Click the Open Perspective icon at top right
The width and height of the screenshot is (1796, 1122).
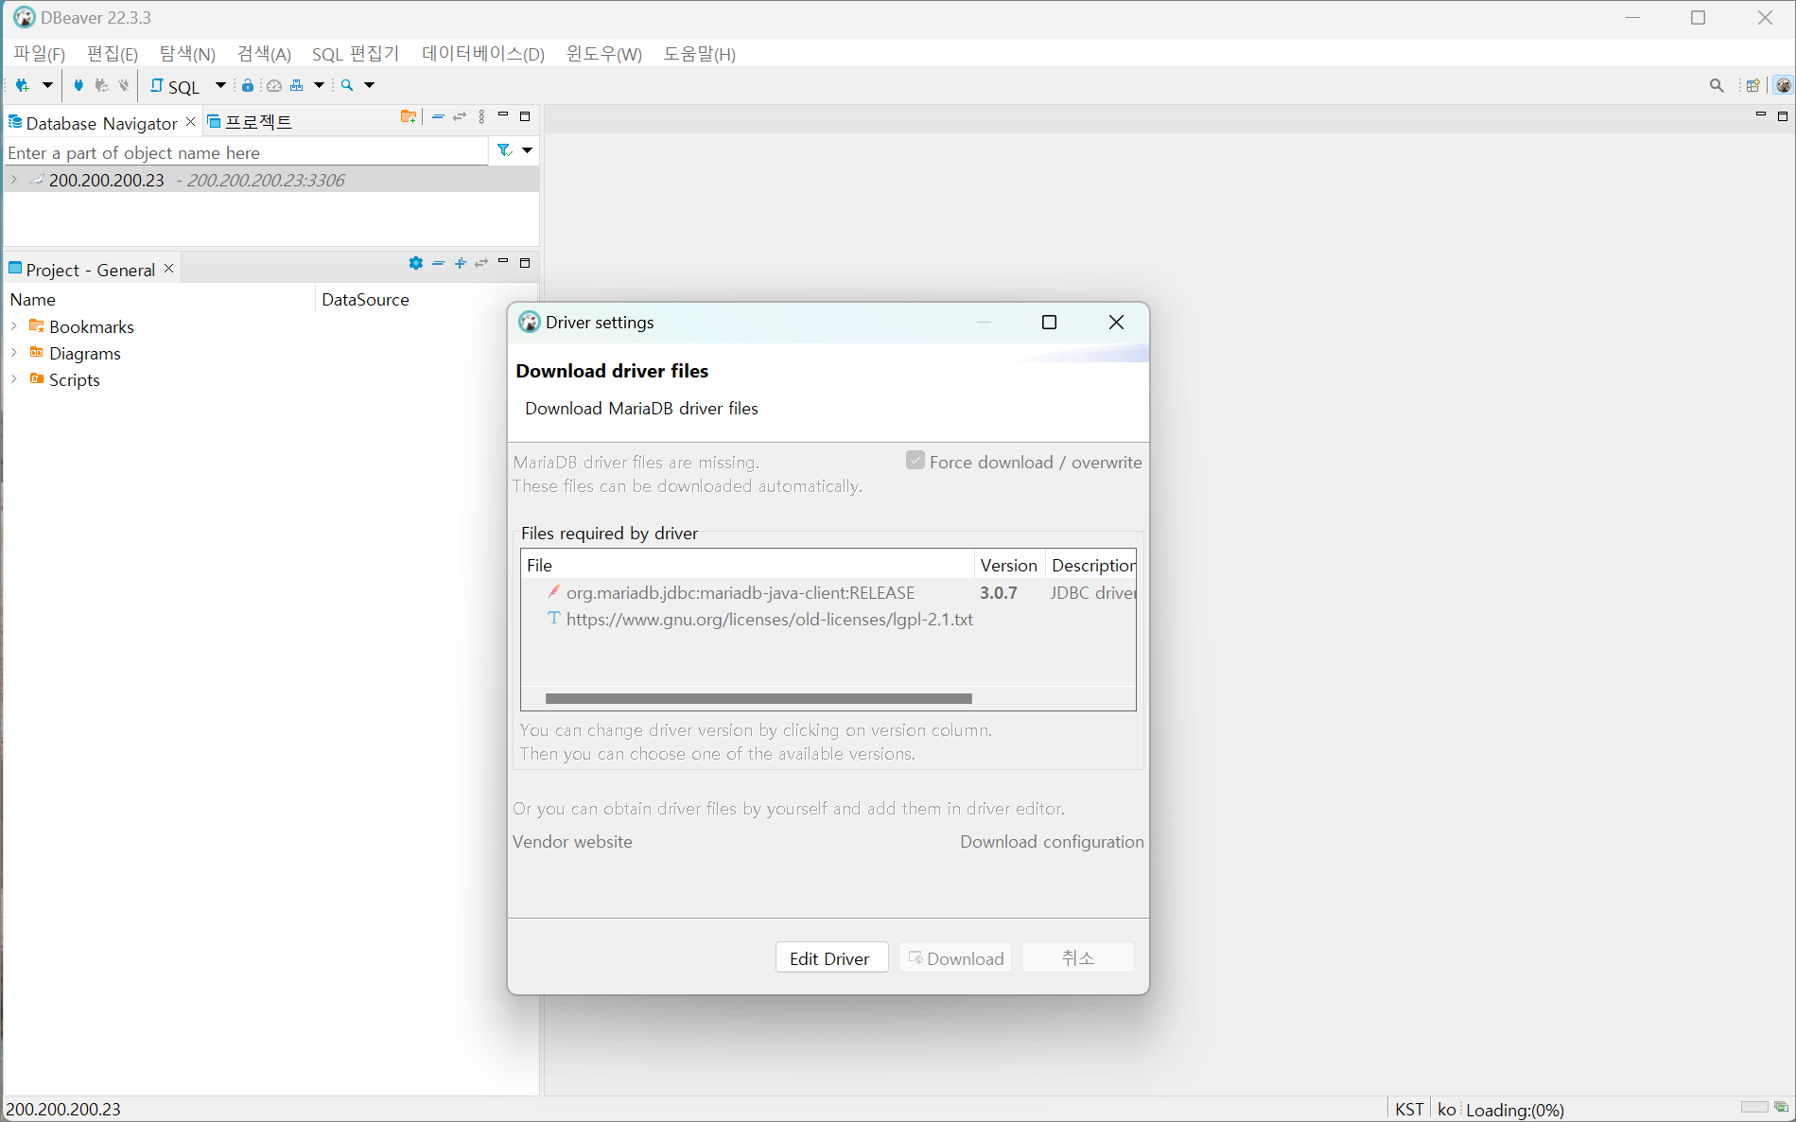pyautogui.click(x=1752, y=85)
